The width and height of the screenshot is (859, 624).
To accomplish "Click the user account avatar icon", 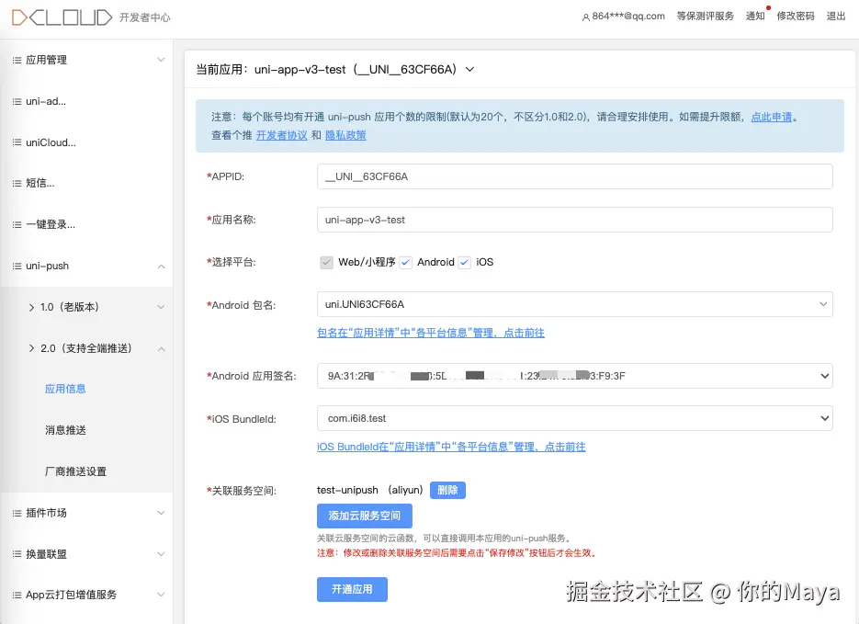I will click(x=585, y=17).
